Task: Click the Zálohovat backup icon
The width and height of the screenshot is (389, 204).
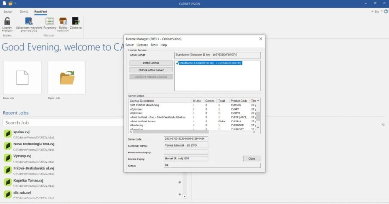Action: [76, 21]
